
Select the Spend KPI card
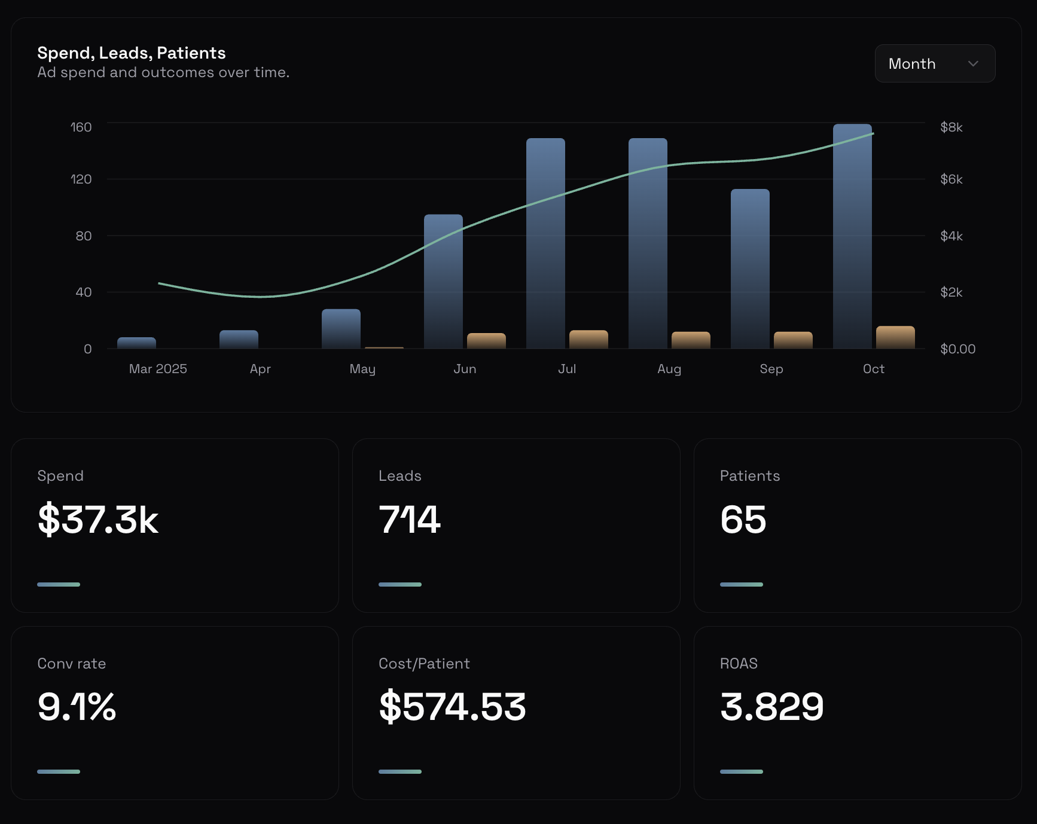click(175, 525)
